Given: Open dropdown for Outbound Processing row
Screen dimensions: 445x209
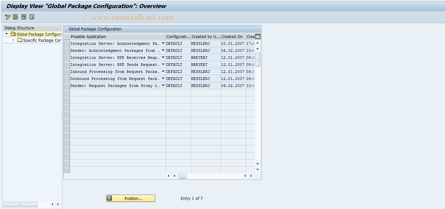Looking at the screenshot, I should (x=163, y=79).
